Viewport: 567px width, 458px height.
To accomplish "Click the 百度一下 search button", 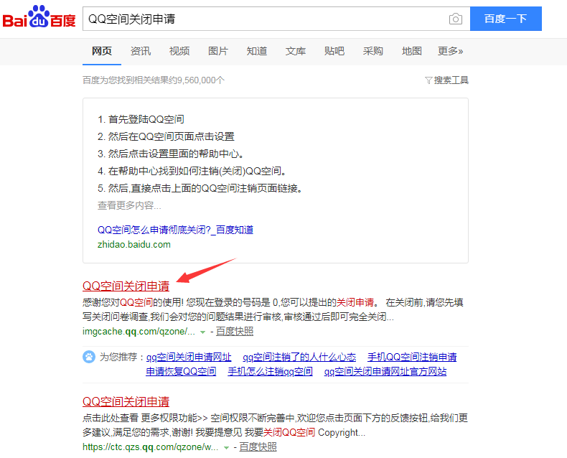I will click(x=505, y=19).
